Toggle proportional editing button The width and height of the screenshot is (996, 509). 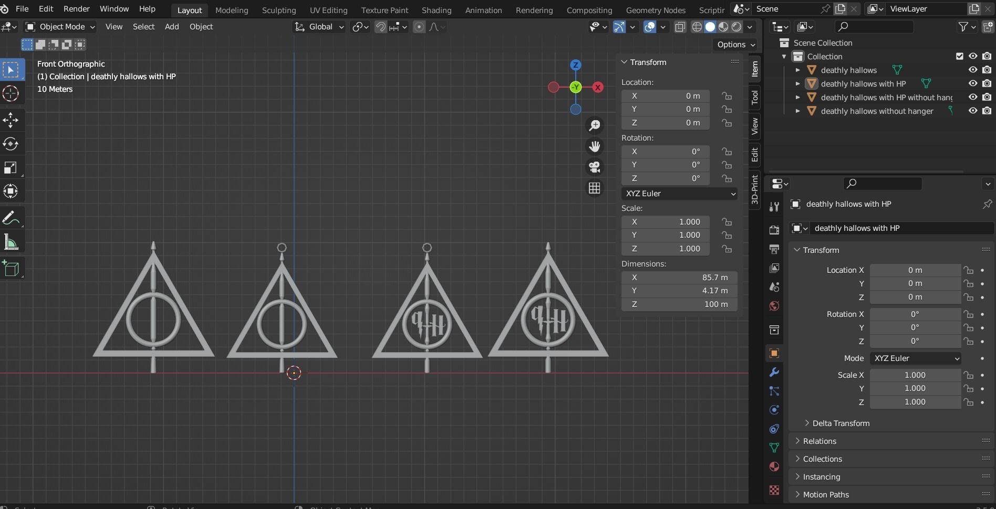coord(419,27)
